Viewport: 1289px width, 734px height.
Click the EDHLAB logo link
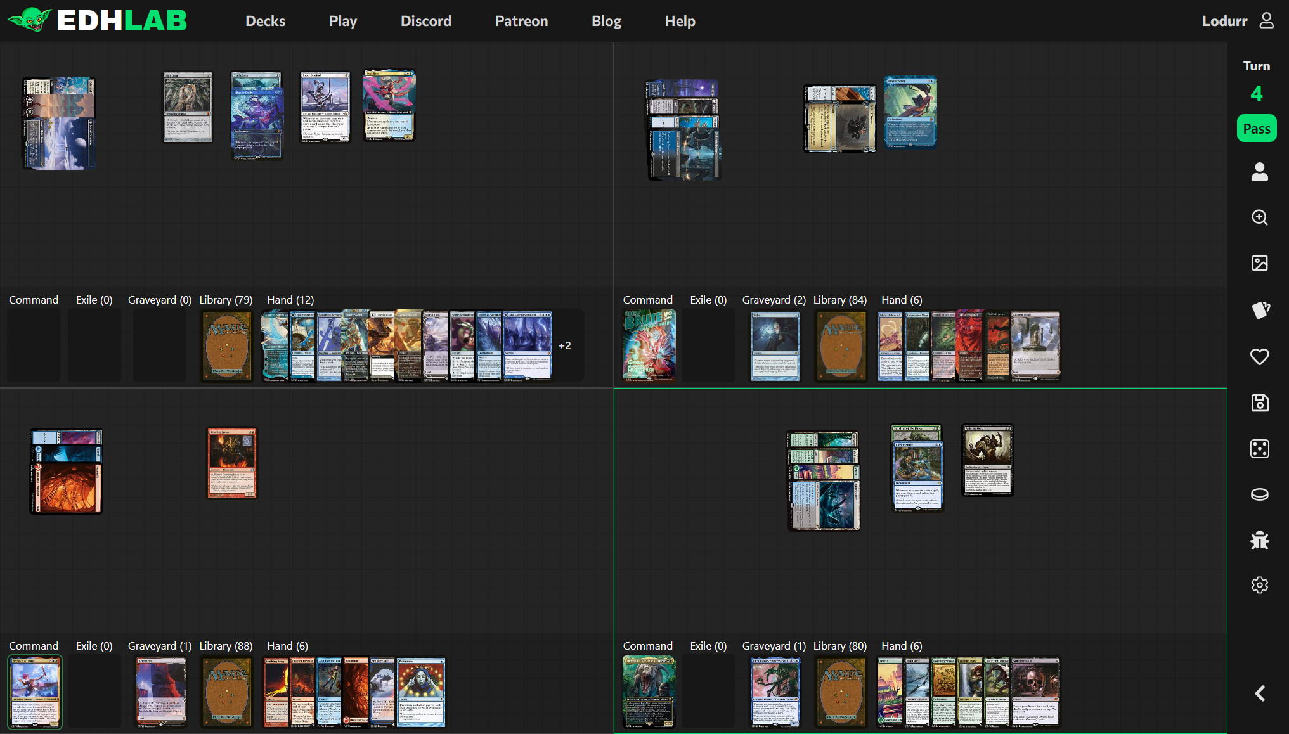pyautogui.click(x=97, y=21)
